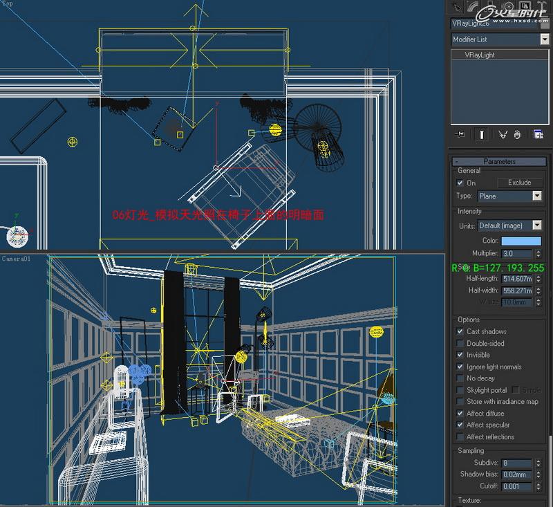Toggle the Pin Stack icon
This screenshot has height=507, width=553.
[460, 134]
